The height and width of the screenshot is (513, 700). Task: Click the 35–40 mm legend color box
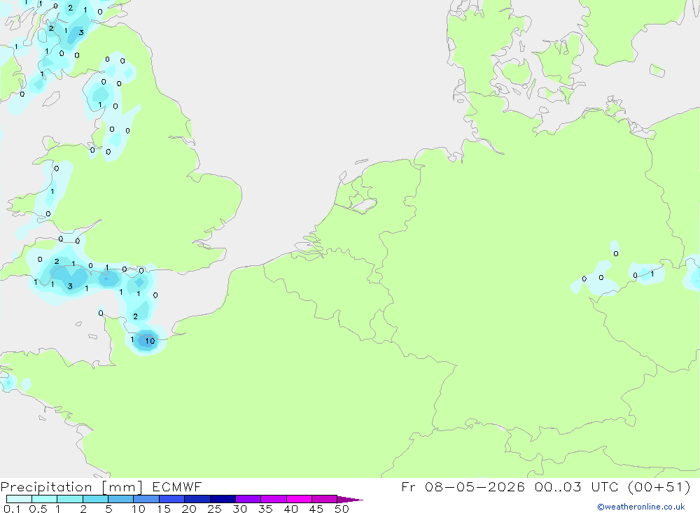click(x=274, y=499)
